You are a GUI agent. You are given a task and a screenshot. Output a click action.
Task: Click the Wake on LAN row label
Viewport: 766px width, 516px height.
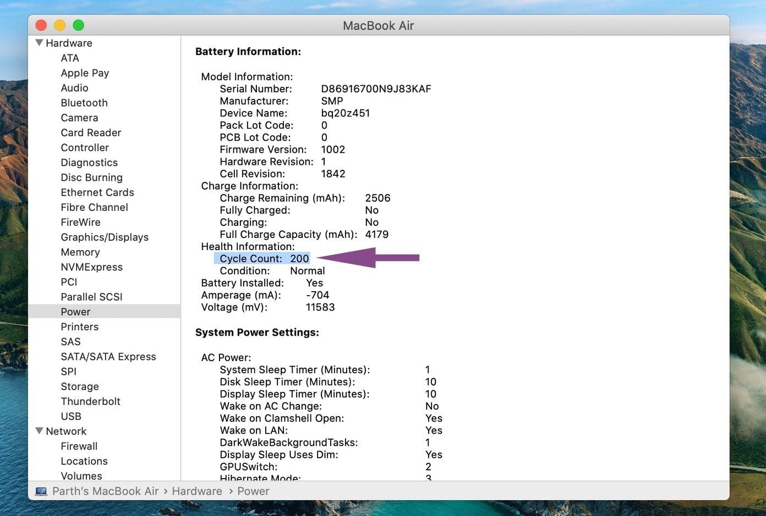254,430
